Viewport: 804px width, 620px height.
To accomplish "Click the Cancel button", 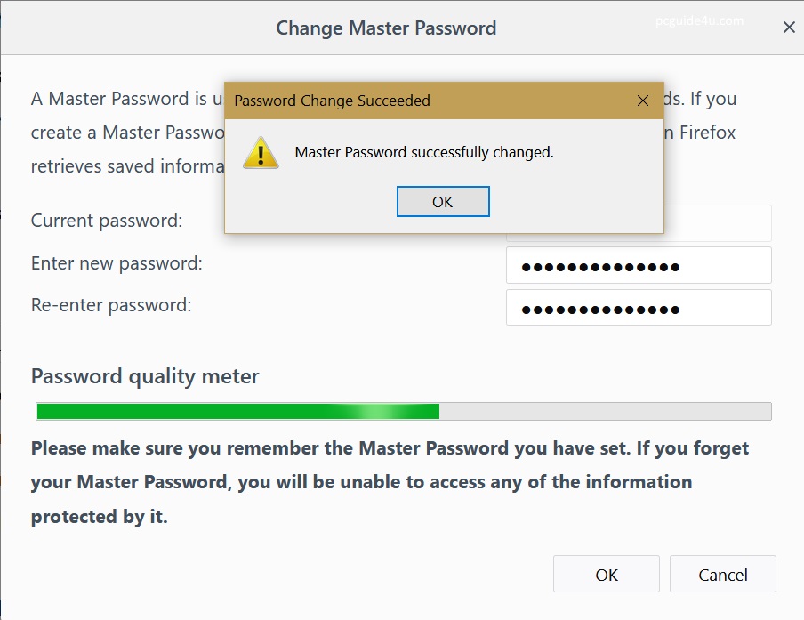I will tap(722, 575).
